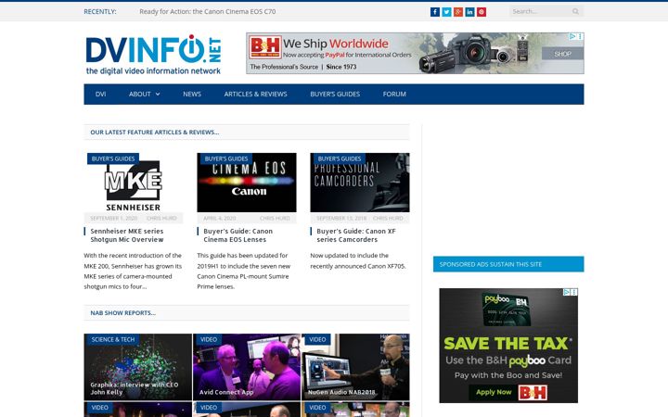Click Save the Tax Payboo ad image
The height and width of the screenshot is (417, 668).
508,346
